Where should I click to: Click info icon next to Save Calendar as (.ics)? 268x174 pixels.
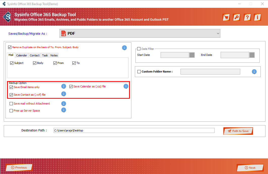(126, 86)
